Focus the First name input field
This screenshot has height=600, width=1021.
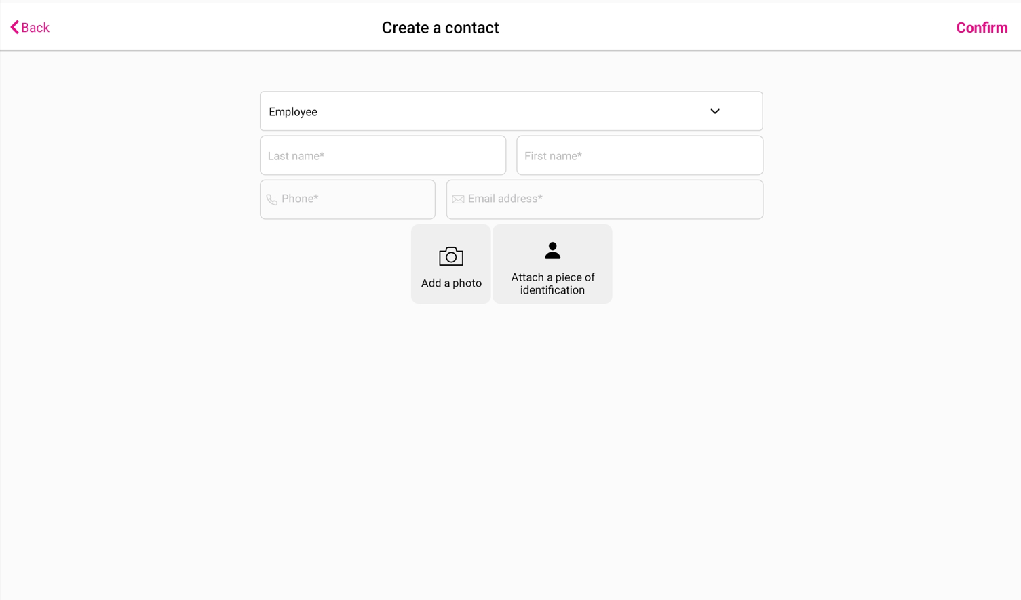pos(640,155)
